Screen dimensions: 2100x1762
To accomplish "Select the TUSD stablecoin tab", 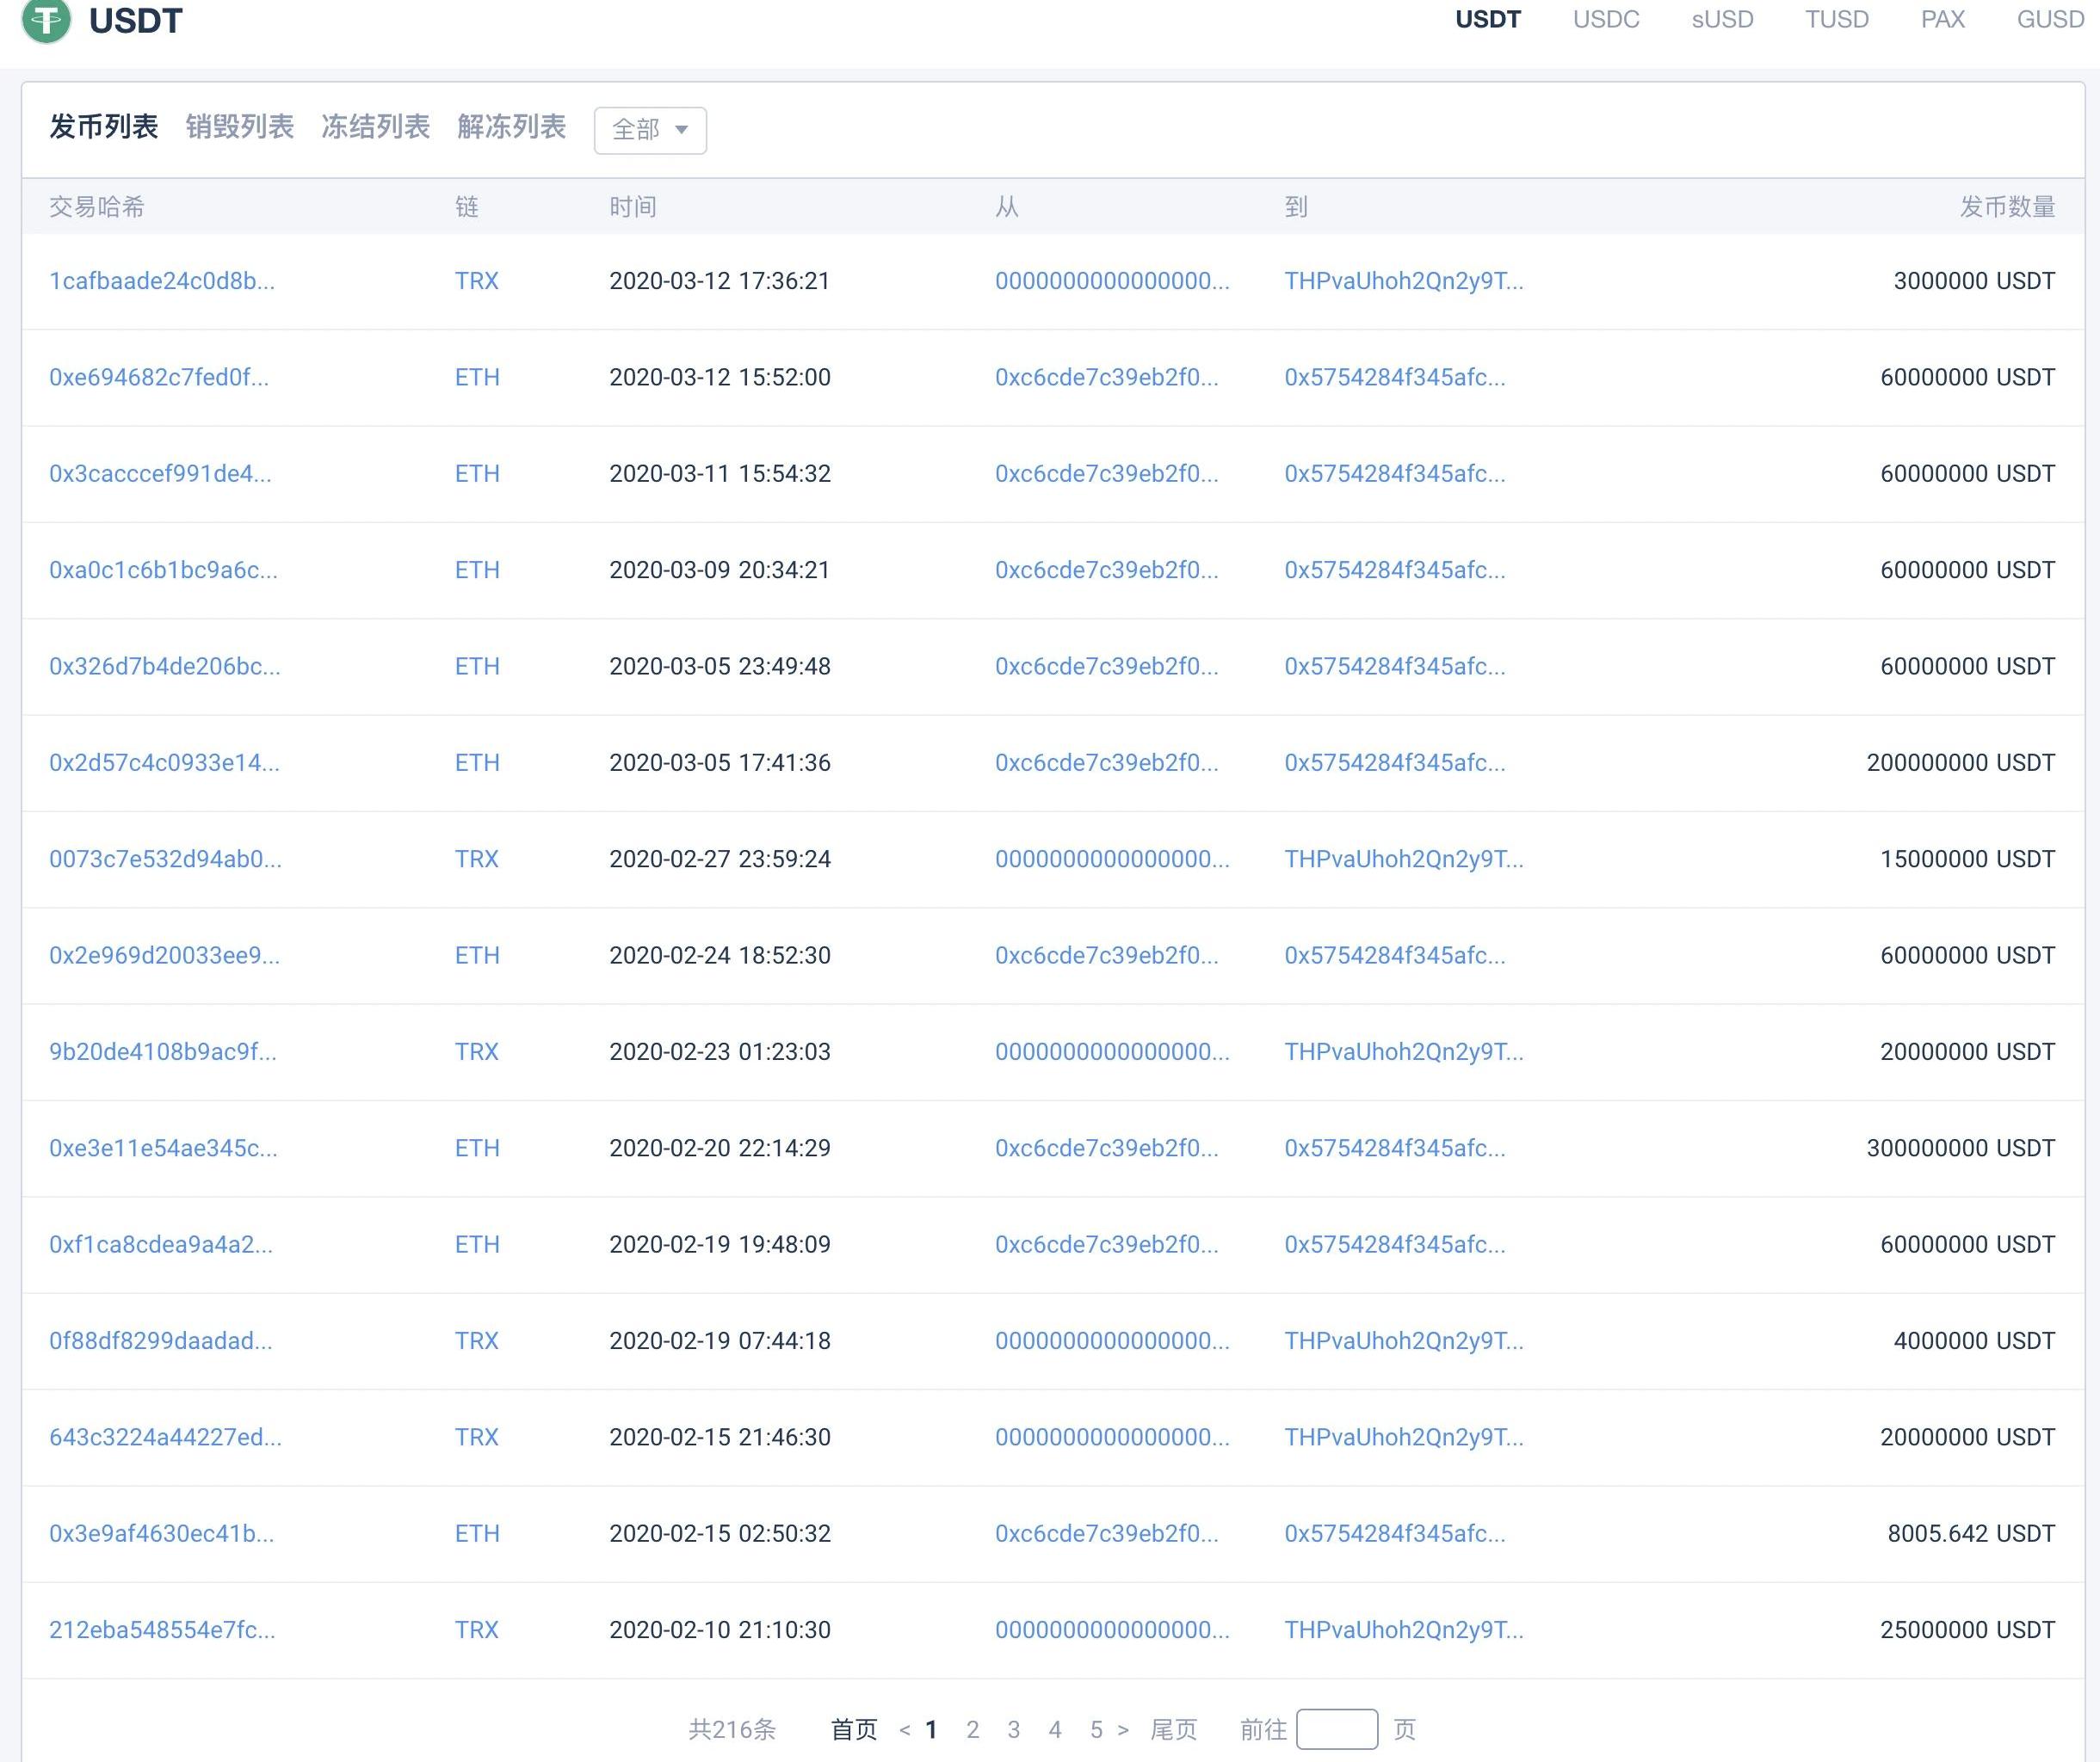I will point(1836,20).
